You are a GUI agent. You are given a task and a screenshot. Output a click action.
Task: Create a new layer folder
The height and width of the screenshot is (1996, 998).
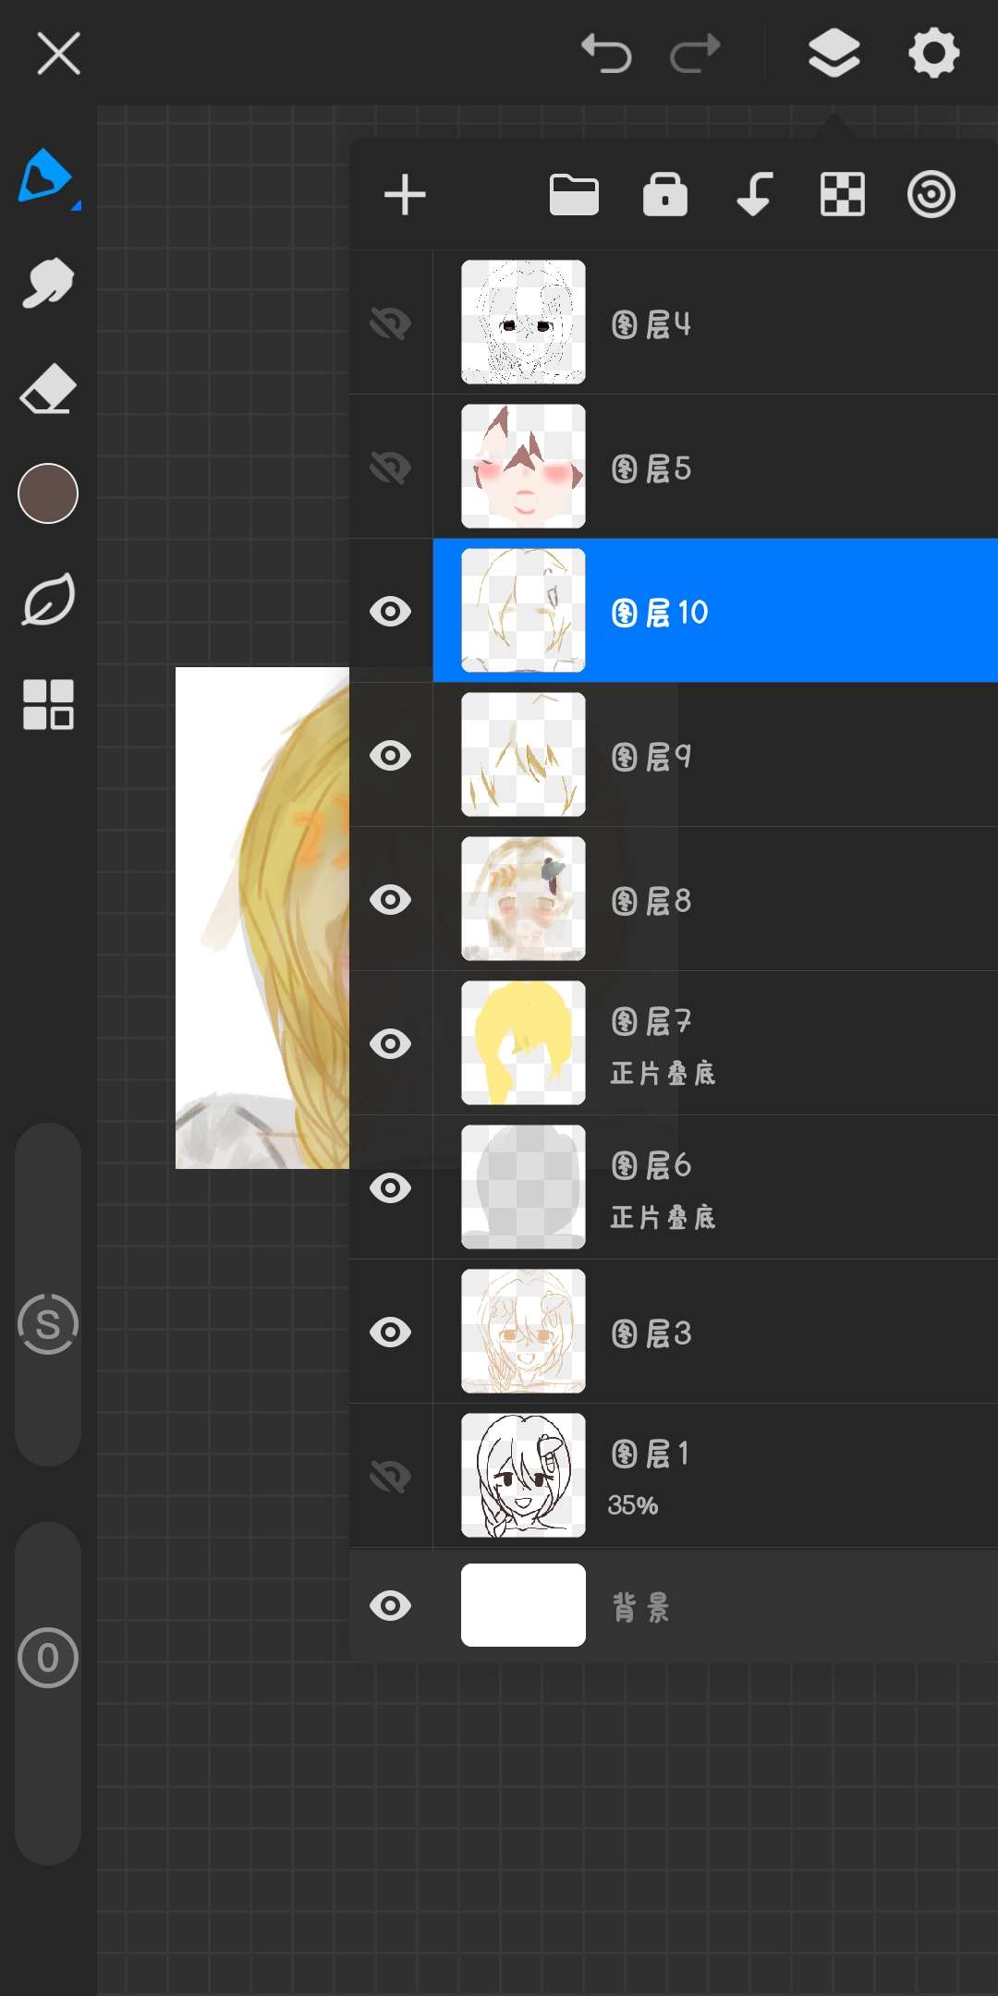pyautogui.click(x=574, y=195)
